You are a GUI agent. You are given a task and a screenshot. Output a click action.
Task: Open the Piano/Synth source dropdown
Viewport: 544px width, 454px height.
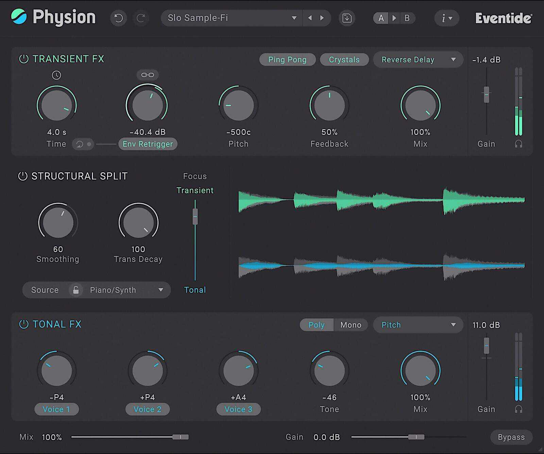click(x=126, y=290)
